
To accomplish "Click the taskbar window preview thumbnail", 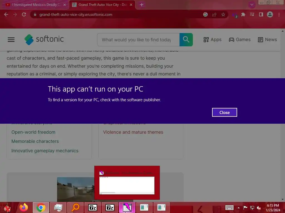I will point(127,185).
